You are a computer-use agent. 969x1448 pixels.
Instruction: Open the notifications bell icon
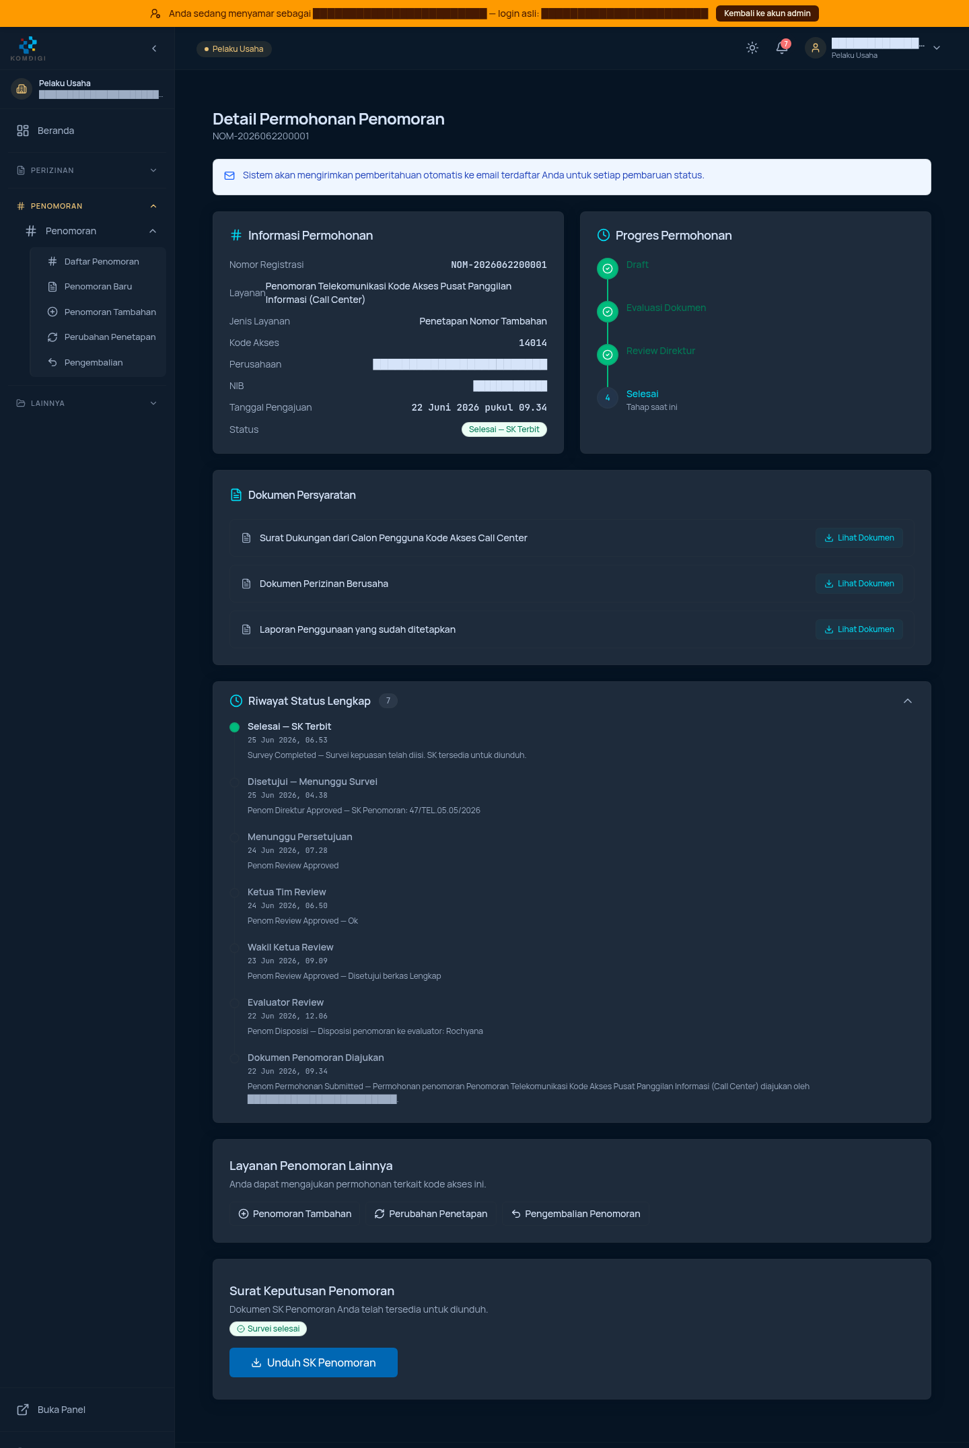click(x=782, y=48)
